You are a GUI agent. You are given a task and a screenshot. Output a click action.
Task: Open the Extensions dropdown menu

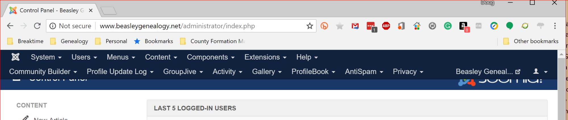pos(266,57)
